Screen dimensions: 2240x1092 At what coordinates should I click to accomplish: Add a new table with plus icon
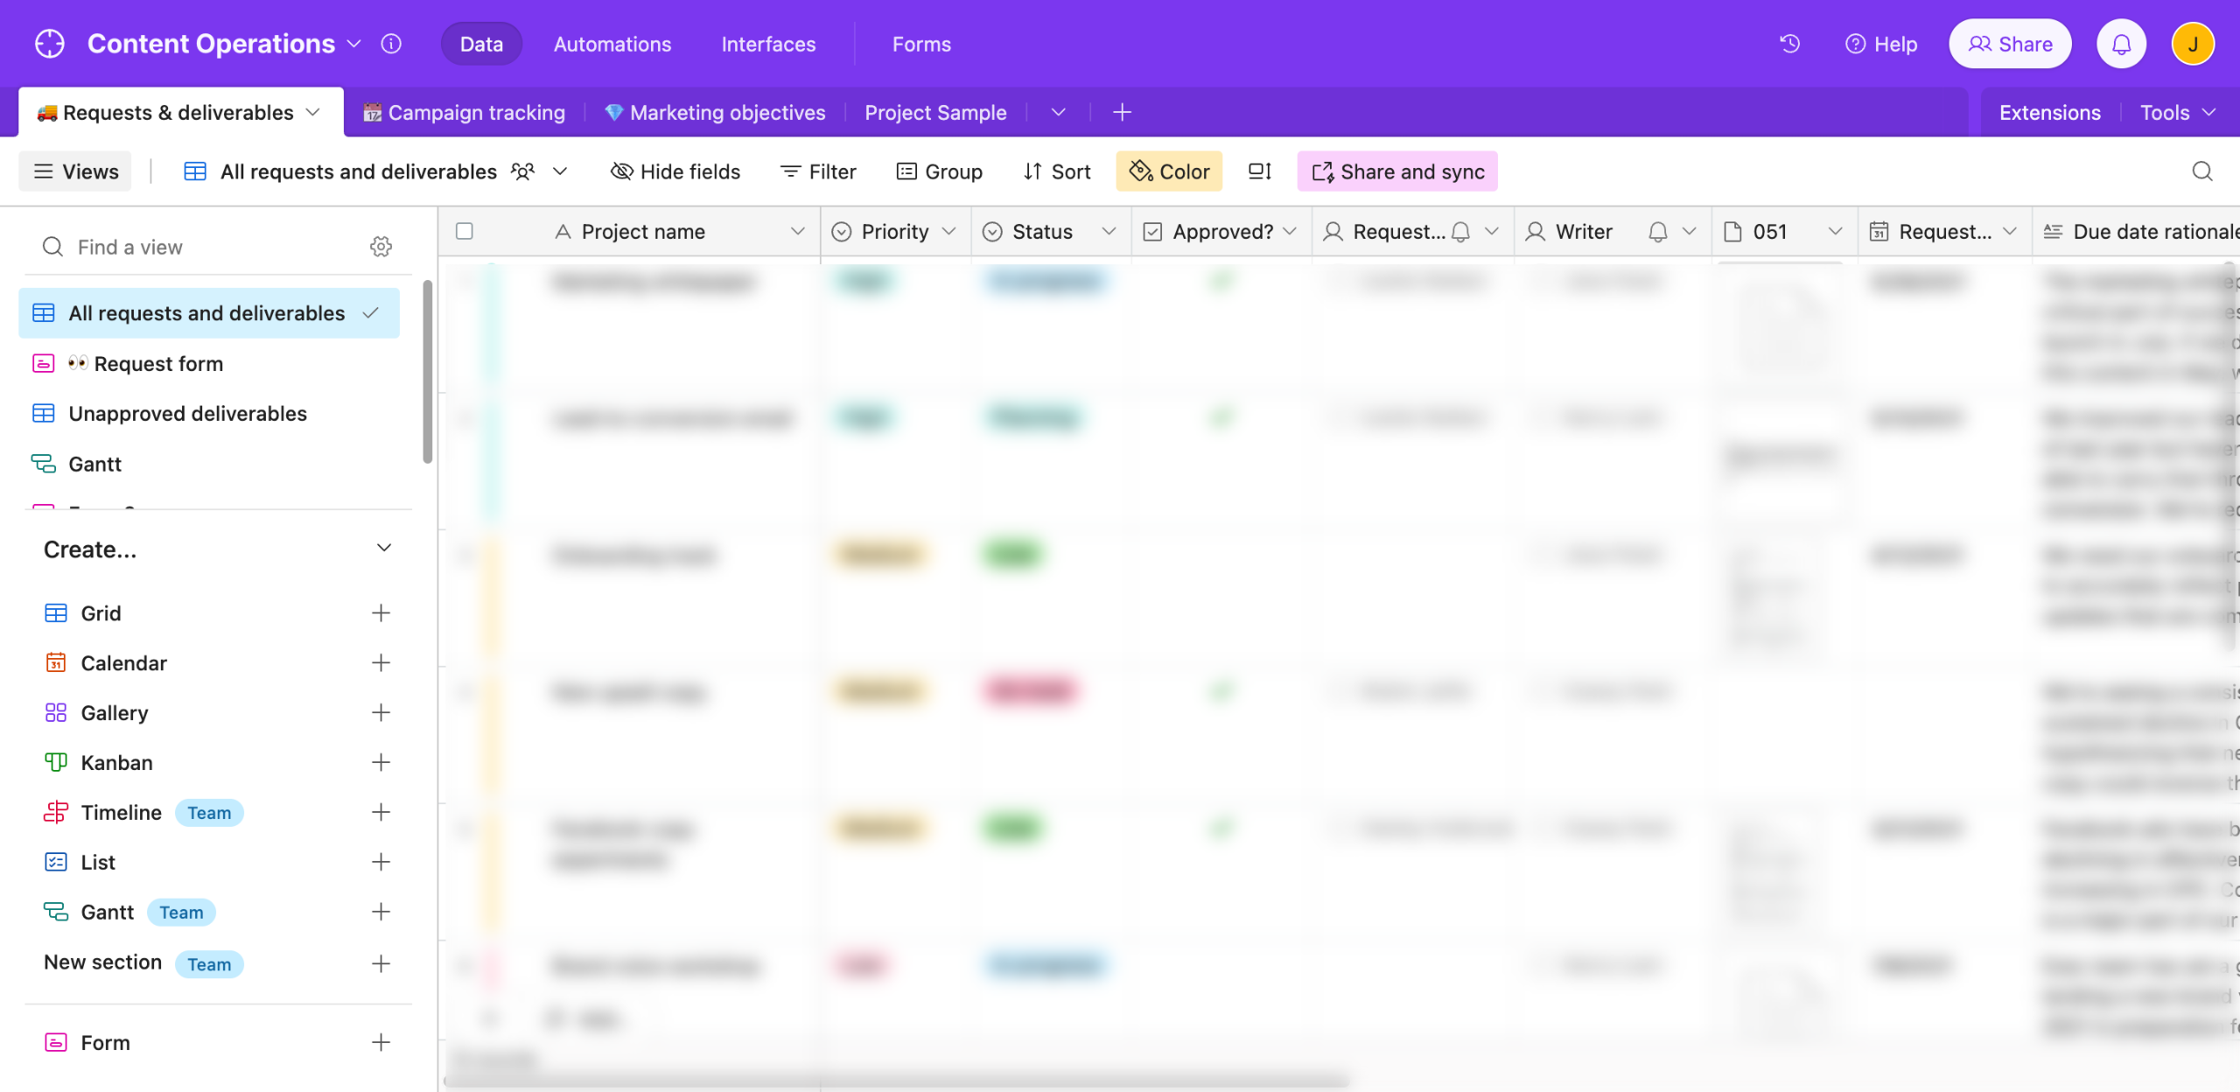coord(1122,112)
